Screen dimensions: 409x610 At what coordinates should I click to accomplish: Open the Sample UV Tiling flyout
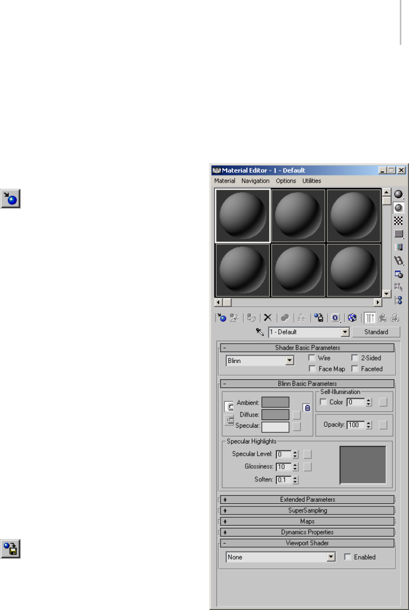398,234
